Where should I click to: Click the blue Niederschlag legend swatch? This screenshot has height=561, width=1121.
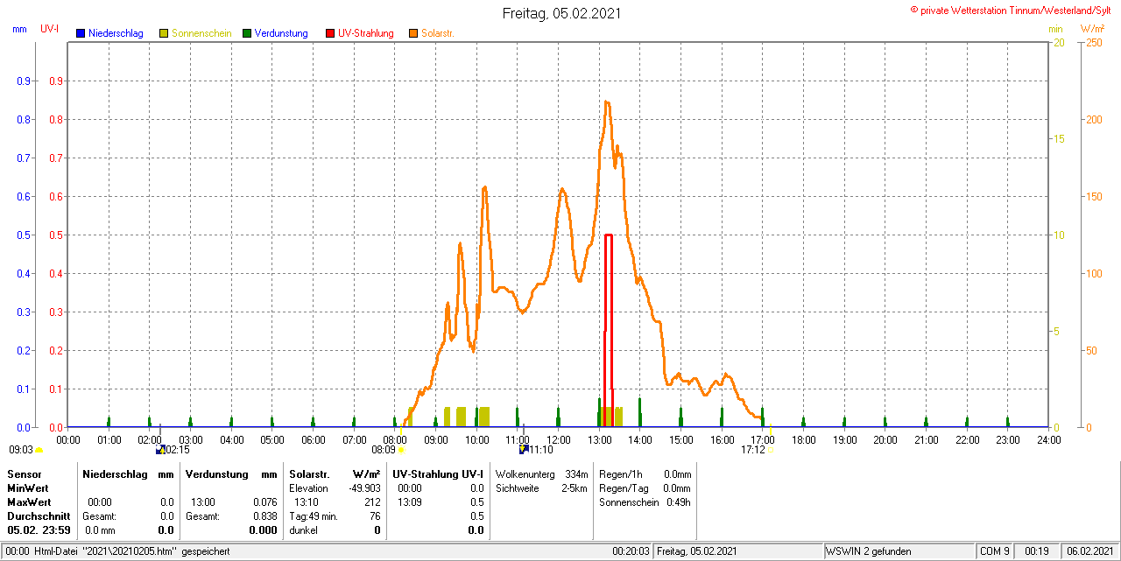81,33
